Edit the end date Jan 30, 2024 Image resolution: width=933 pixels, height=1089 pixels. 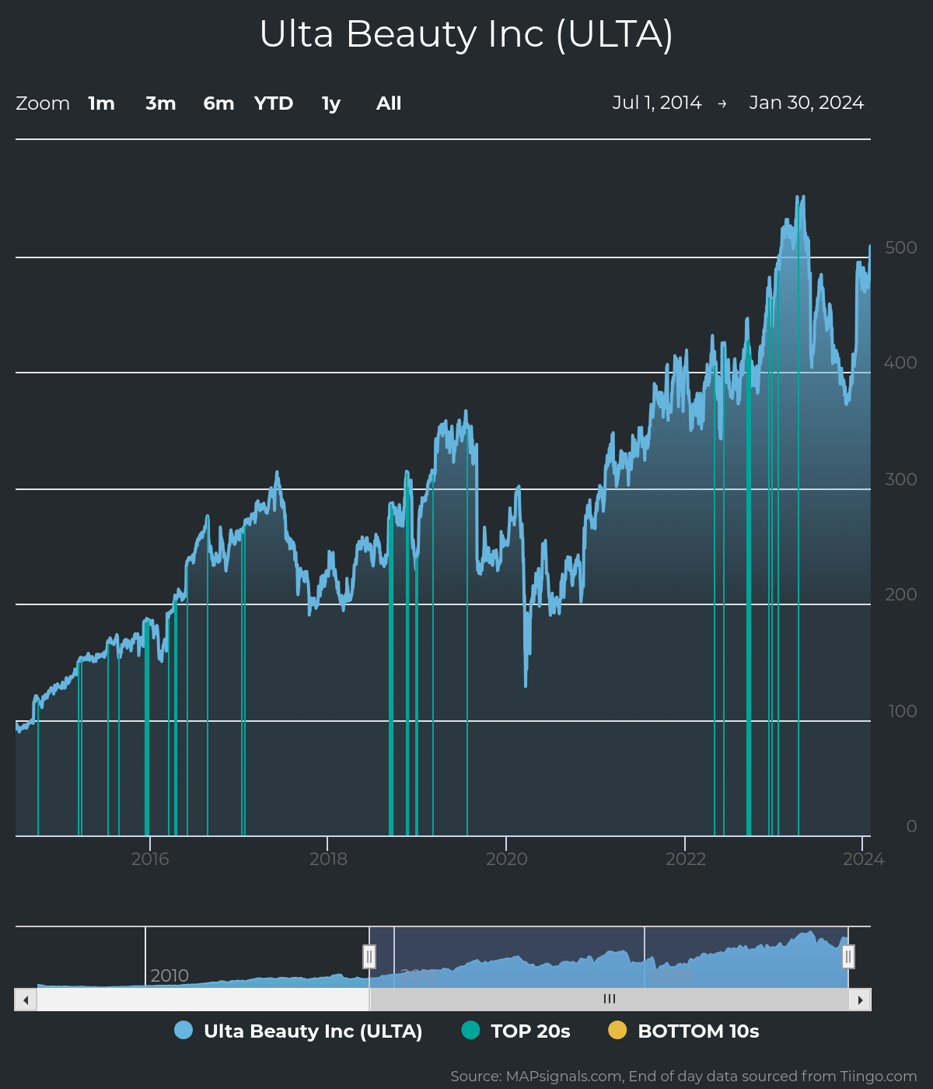(806, 103)
